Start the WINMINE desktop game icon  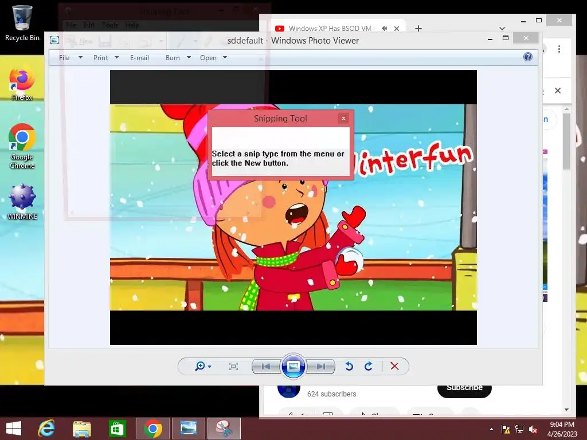pyautogui.click(x=22, y=202)
